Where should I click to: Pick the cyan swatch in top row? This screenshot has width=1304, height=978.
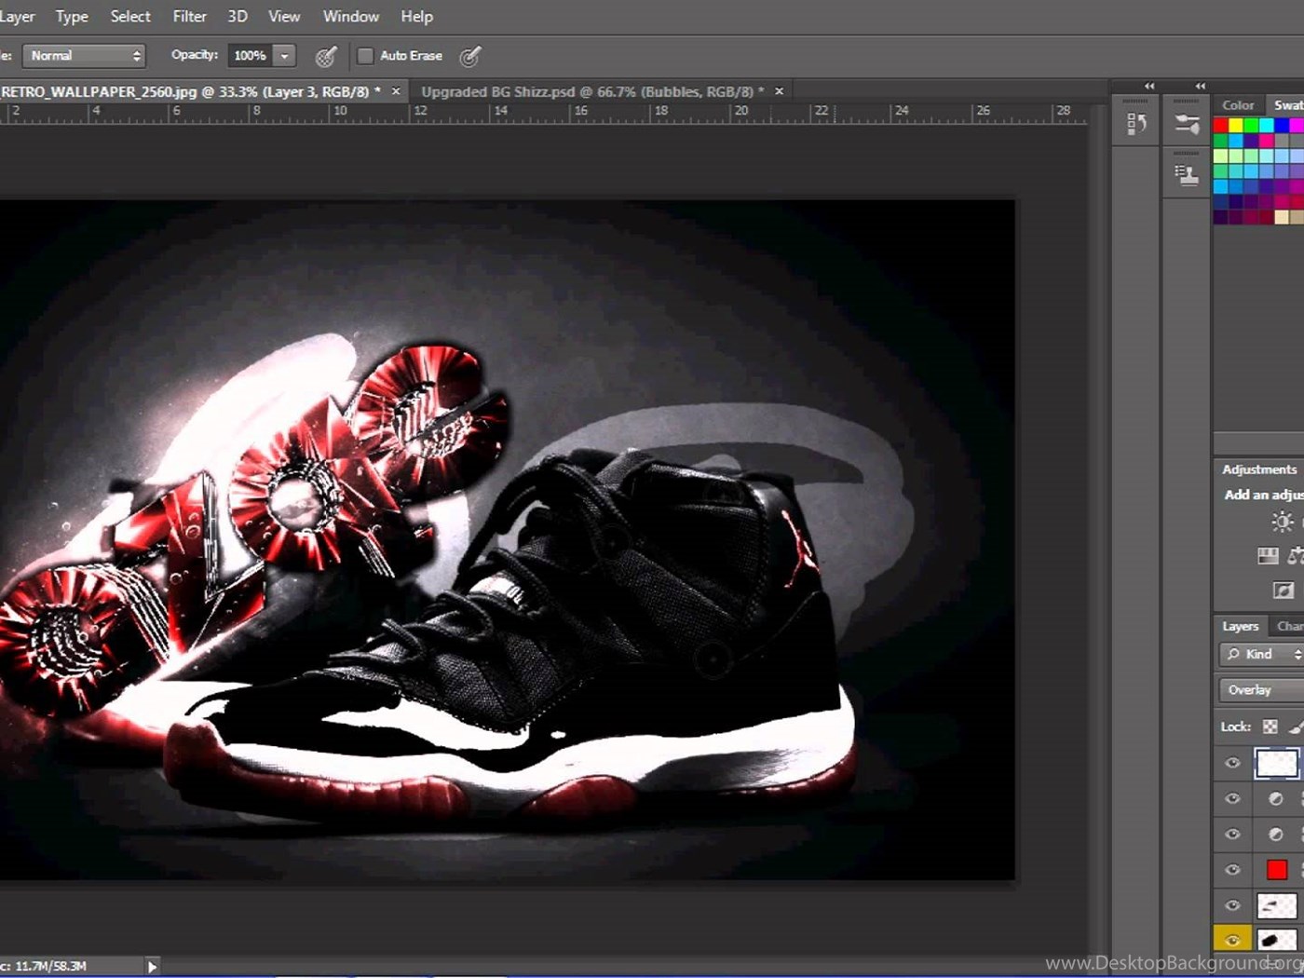pos(1267,126)
